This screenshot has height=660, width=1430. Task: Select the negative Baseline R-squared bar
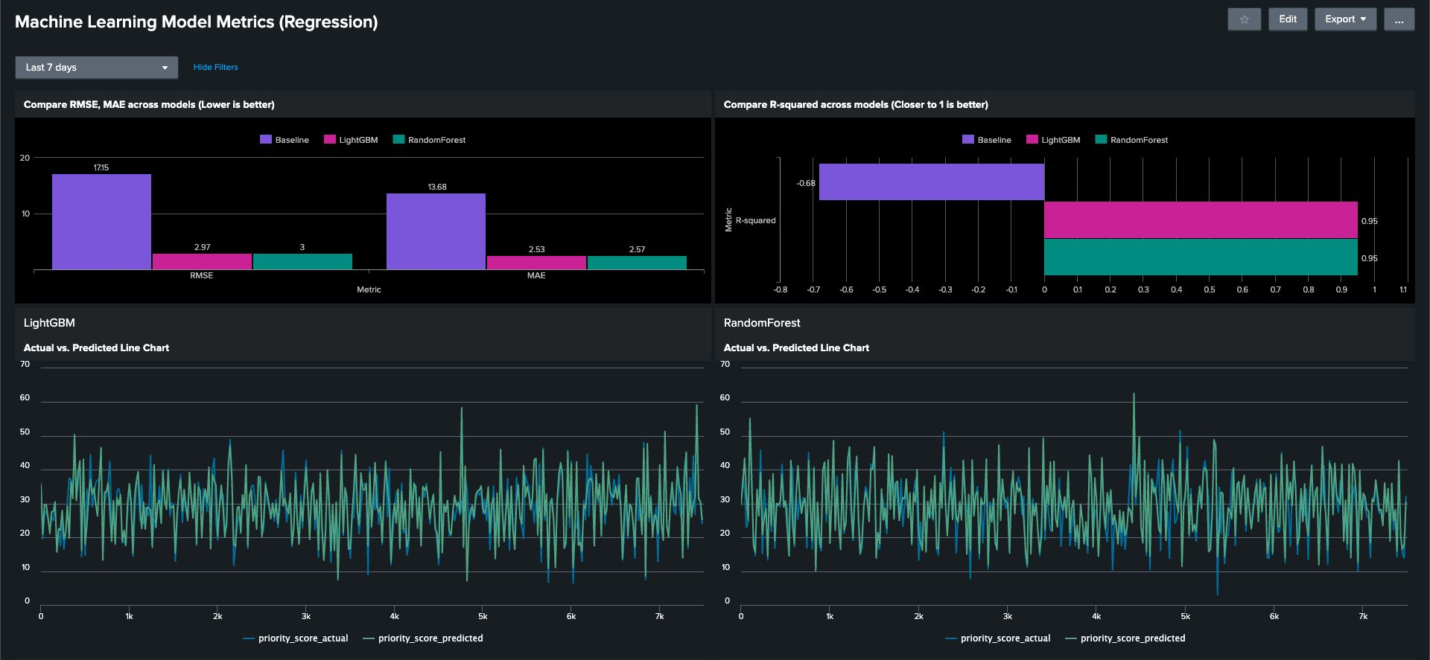point(931,182)
